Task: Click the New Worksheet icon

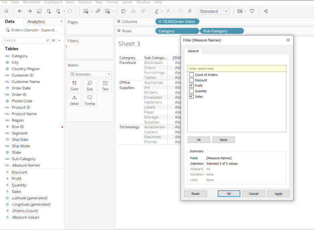Action: pos(86,11)
